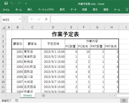Click the horizontal scrollbar left arrow
This screenshot has width=129, height=103.
pos(115,96)
